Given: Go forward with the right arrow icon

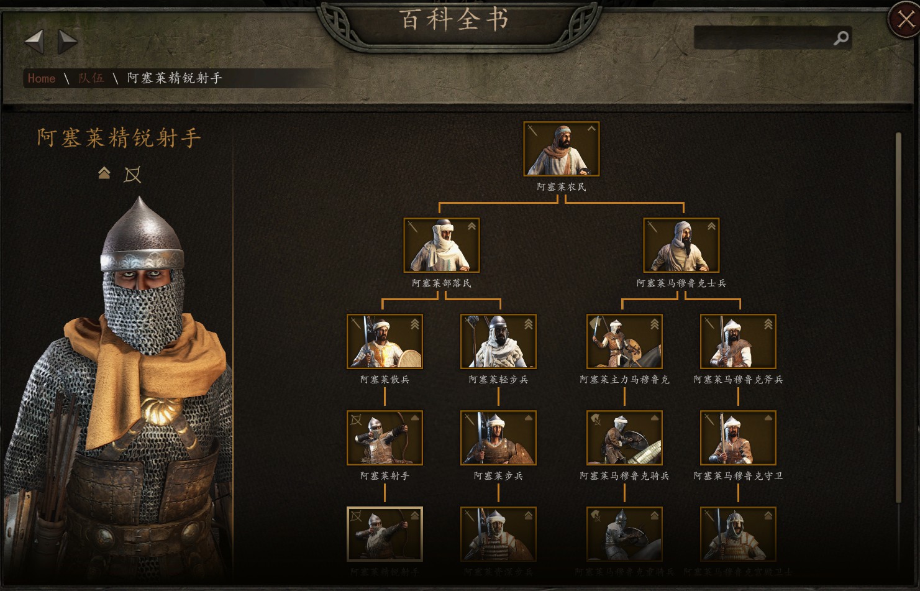Looking at the screenshot, I should click(68, 42).
